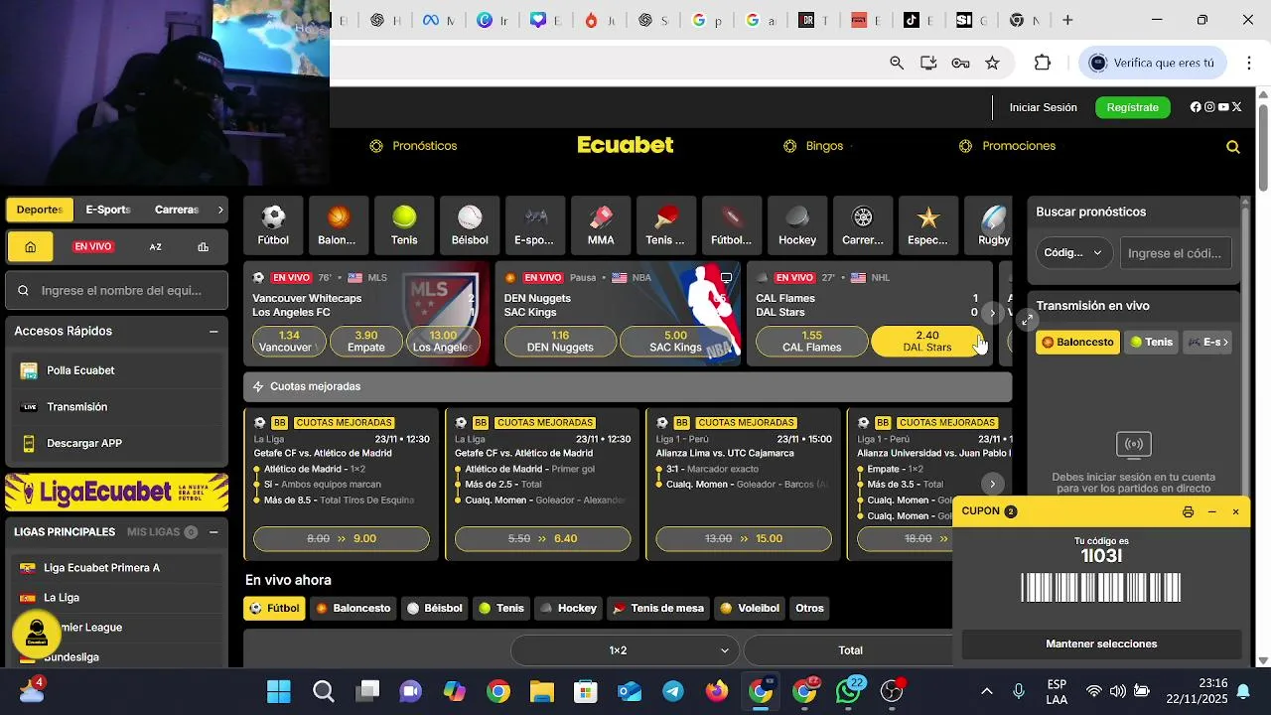Go to sportsbook home icon
Viewport: 1271px width, 715px height.
pos(31,246)
